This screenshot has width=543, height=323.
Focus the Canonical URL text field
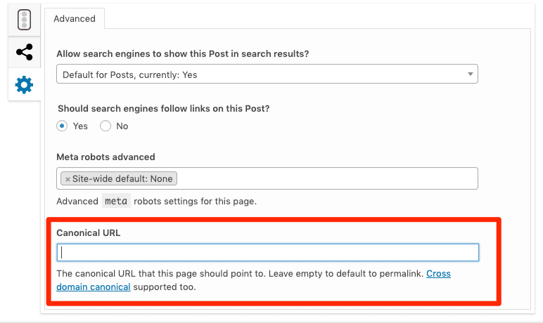click(x=267, y=253)
